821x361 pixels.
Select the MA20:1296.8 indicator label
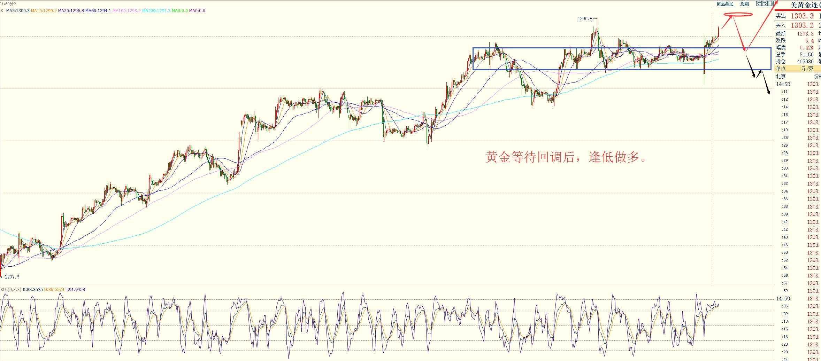[71, 11]
